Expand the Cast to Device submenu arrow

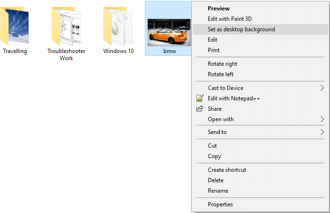coord(322,88)
